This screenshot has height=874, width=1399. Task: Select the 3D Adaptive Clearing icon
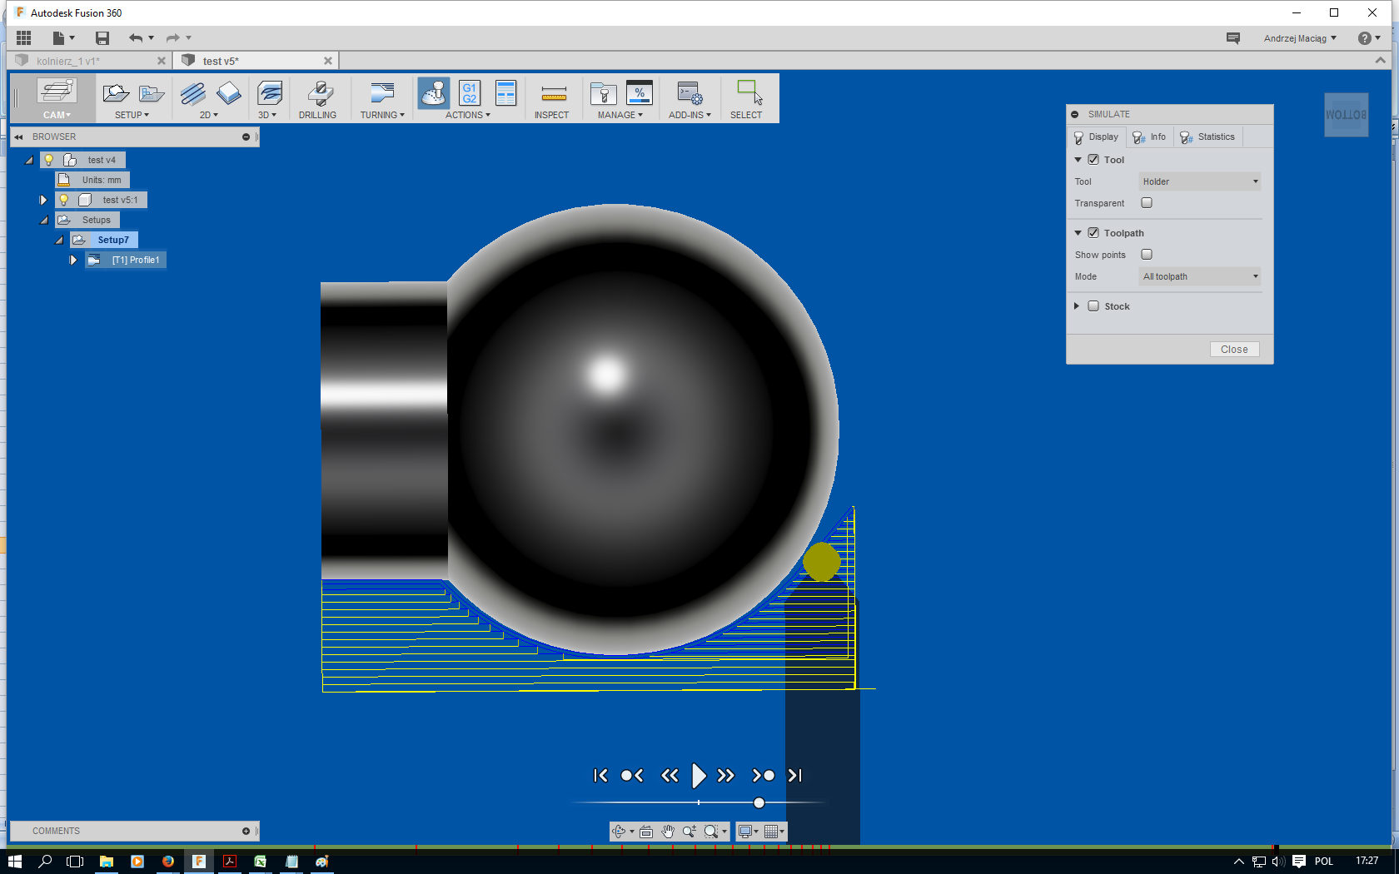pyautogui.click(x=270, y=93)
